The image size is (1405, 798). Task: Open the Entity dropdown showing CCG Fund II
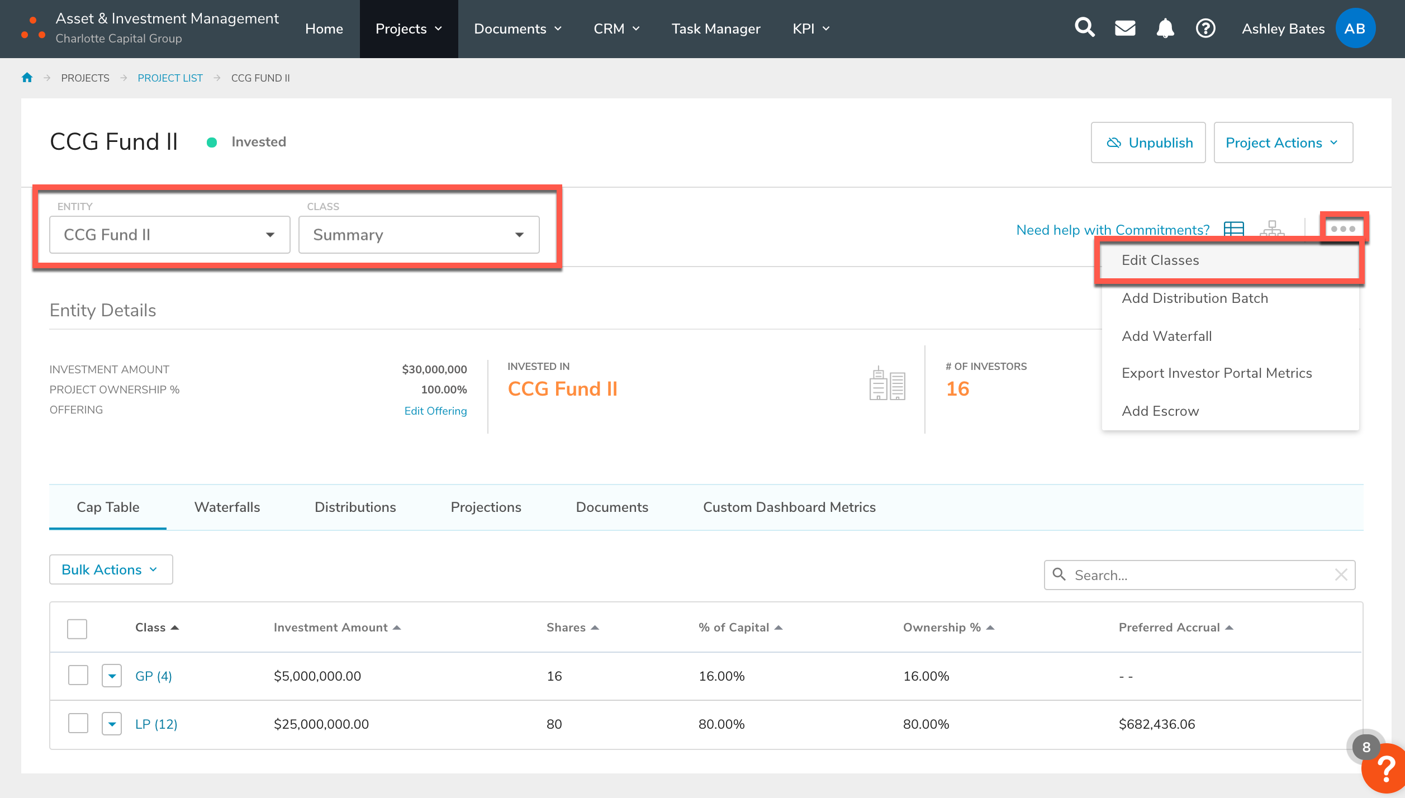(169, 235)
